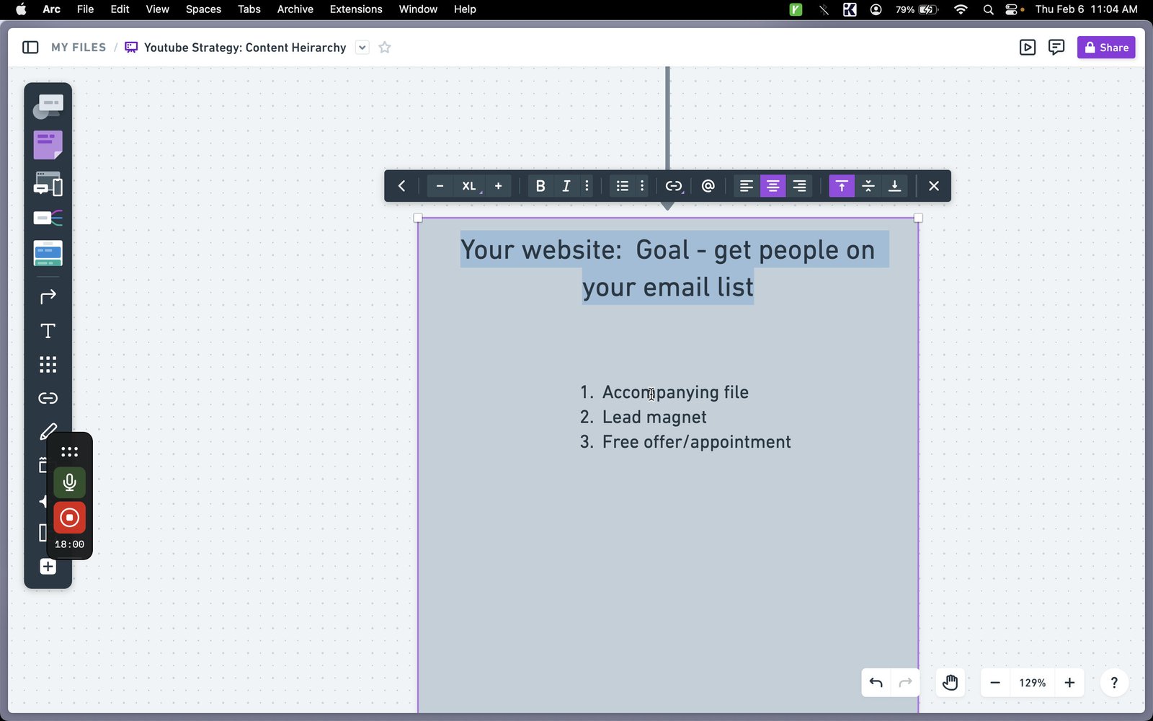Screen dimensions: 1153x721
Task: Go back in formatting toolbar
Action: (401, 186)
